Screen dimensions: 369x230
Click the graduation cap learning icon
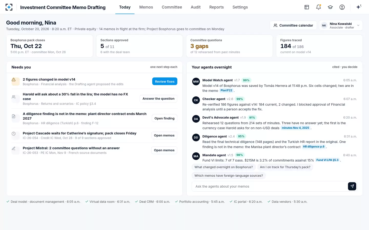click(x=330, y=7)
